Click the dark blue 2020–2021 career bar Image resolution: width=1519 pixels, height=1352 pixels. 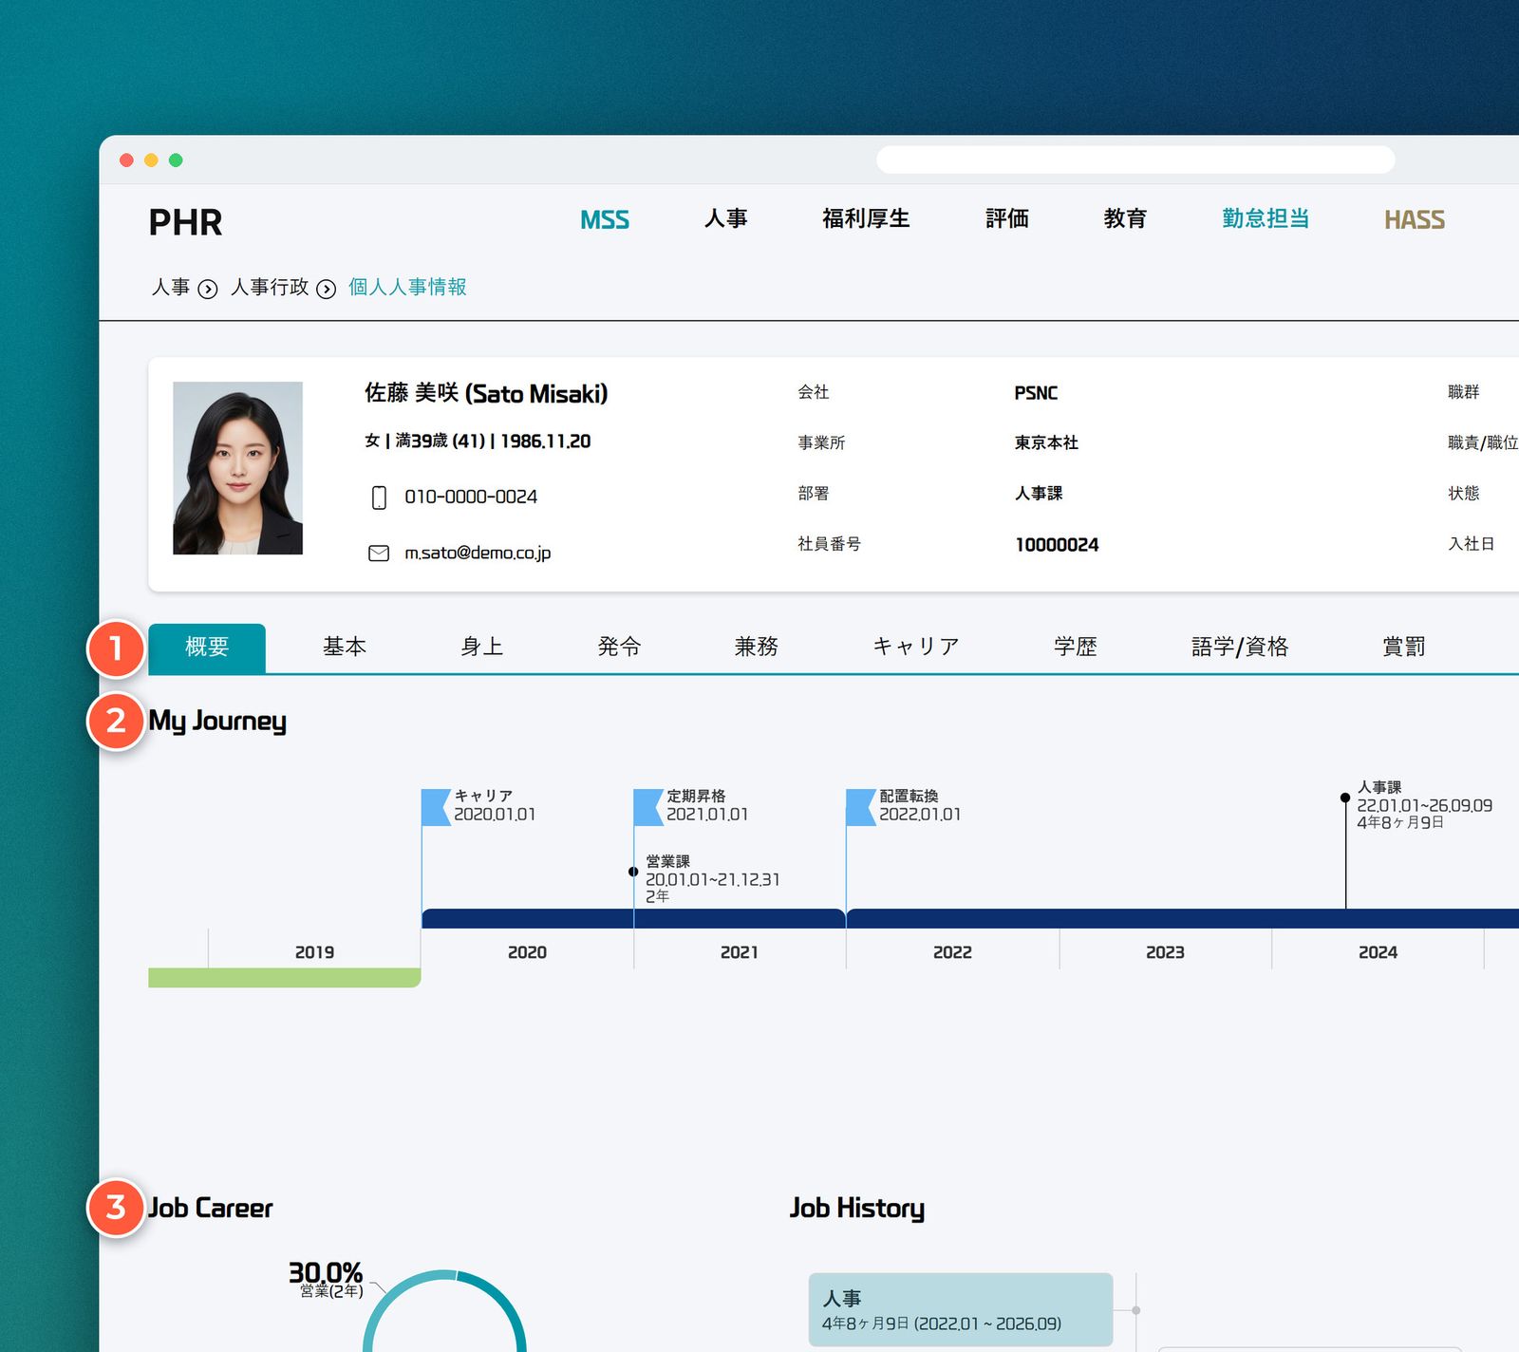click(633, 918)
